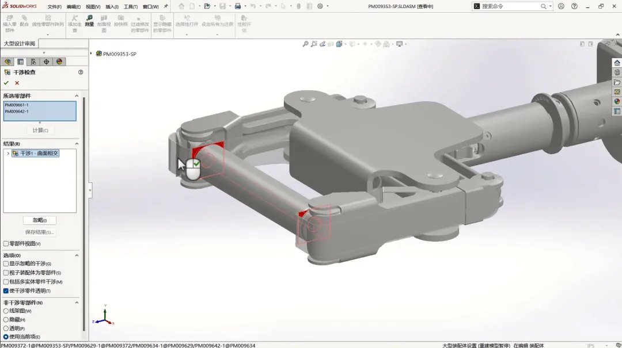
Task: Open the FeatureManager design tree tab icon
Action: [x=7, y=62]
